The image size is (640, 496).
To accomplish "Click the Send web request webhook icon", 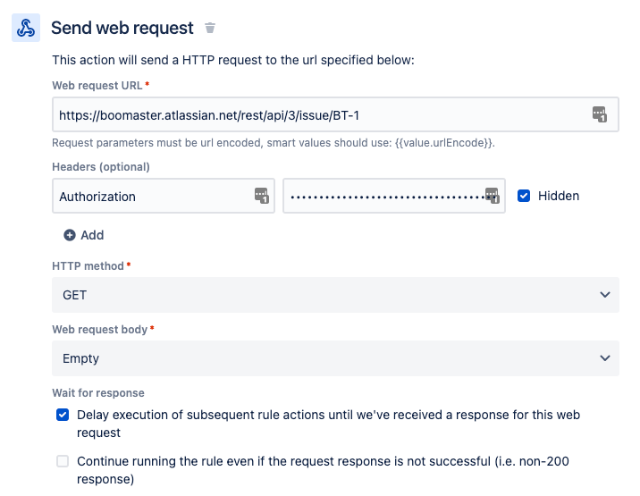I will click(x=25, y=28).
